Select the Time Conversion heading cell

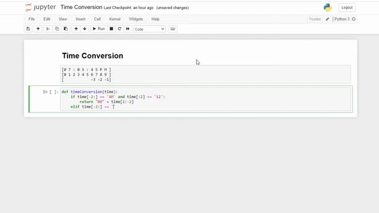tap(92, 56)
